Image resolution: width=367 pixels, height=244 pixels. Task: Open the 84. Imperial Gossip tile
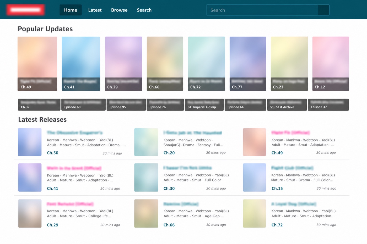[204, 105]
